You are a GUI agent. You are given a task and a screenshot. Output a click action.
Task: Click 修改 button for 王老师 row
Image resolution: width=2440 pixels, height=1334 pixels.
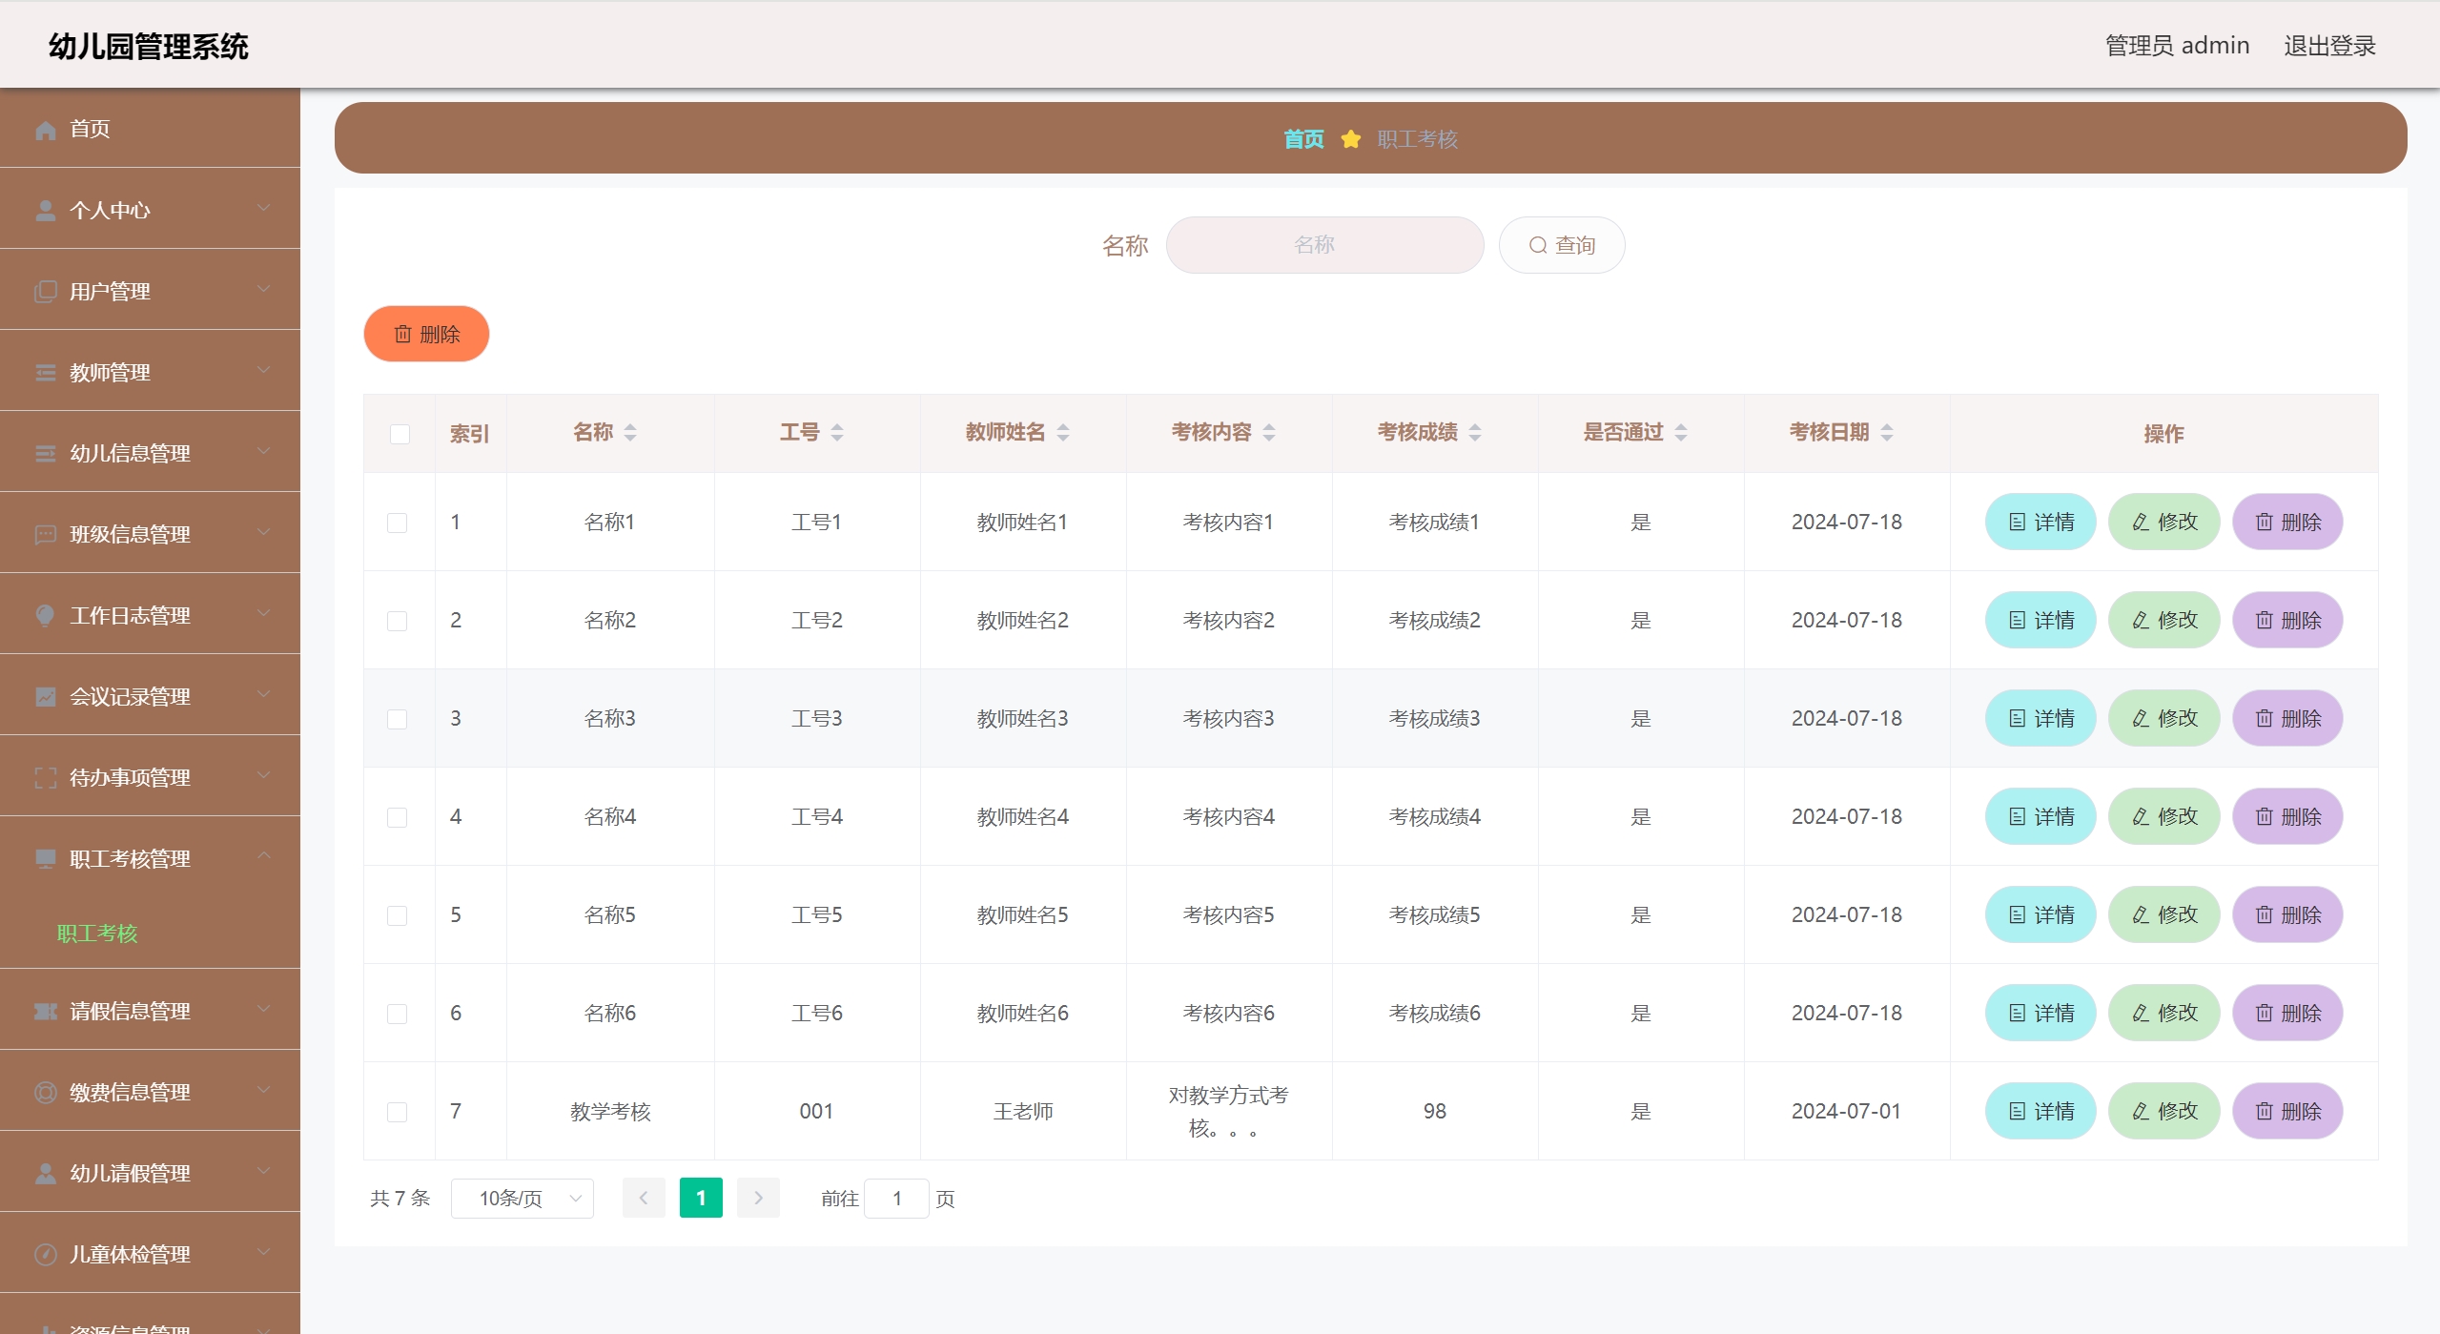pyautogui.click(x=2164, y=1112)
